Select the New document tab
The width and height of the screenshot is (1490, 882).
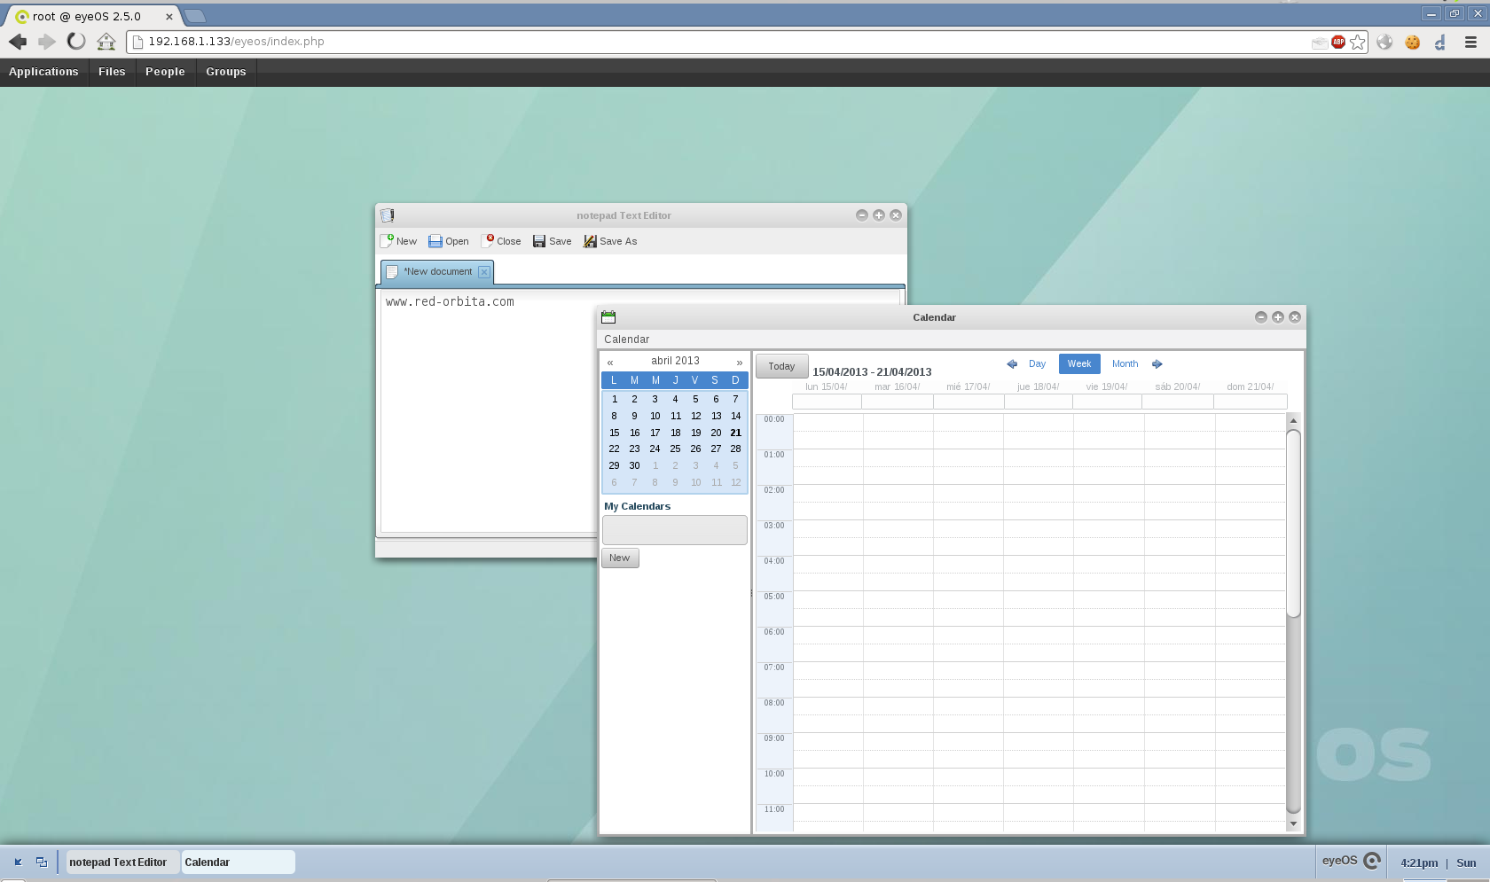pyautogui.click(x=437, y=272)
